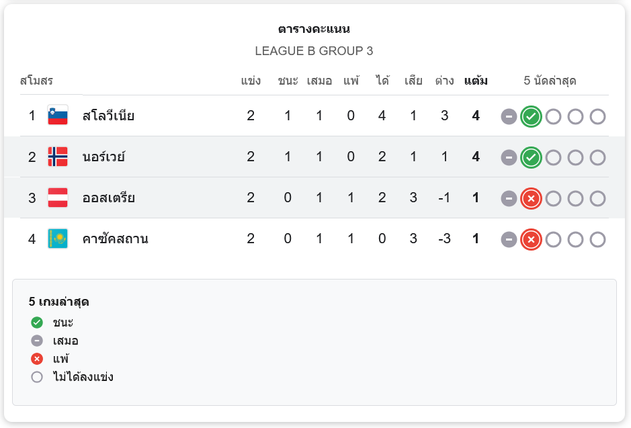The height and width of the screenshot is (428, 631).
Task: Open the คาซัคสถาน team link
Action: click(115, 239)
